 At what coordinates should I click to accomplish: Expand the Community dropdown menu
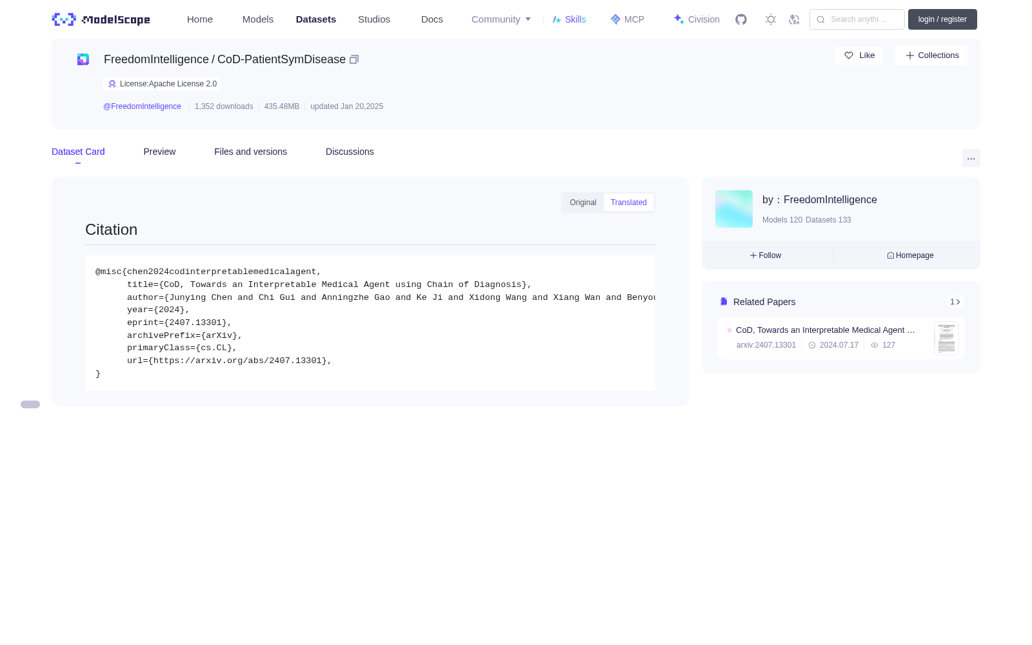(501, 19)
